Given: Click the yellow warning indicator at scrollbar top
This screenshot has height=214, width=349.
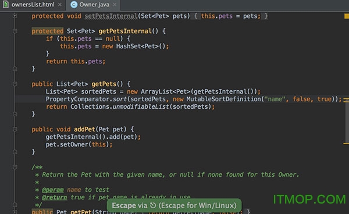Looking at the screenshot, I should pos(347,16).
